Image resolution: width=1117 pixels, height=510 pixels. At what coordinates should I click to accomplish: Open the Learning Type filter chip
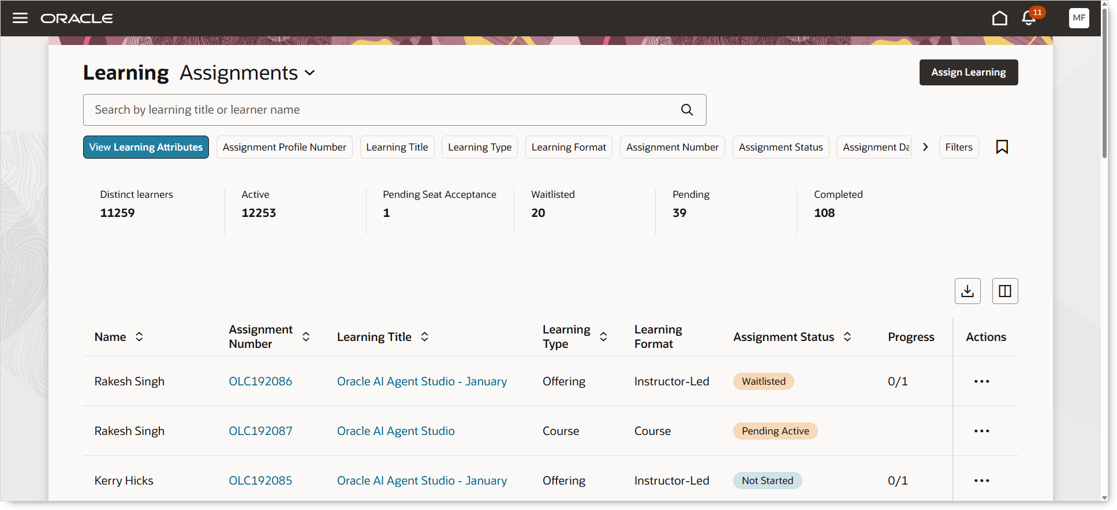[x=480, y=147]
